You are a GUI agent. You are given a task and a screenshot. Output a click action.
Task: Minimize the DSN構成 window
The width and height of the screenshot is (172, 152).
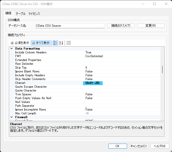(x=143, y=4)
